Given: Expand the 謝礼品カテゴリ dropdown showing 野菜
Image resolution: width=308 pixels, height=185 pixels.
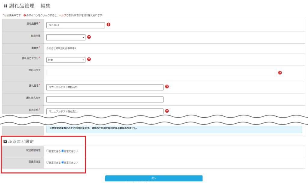Looking at the screenshot, I should click(66, 60).
